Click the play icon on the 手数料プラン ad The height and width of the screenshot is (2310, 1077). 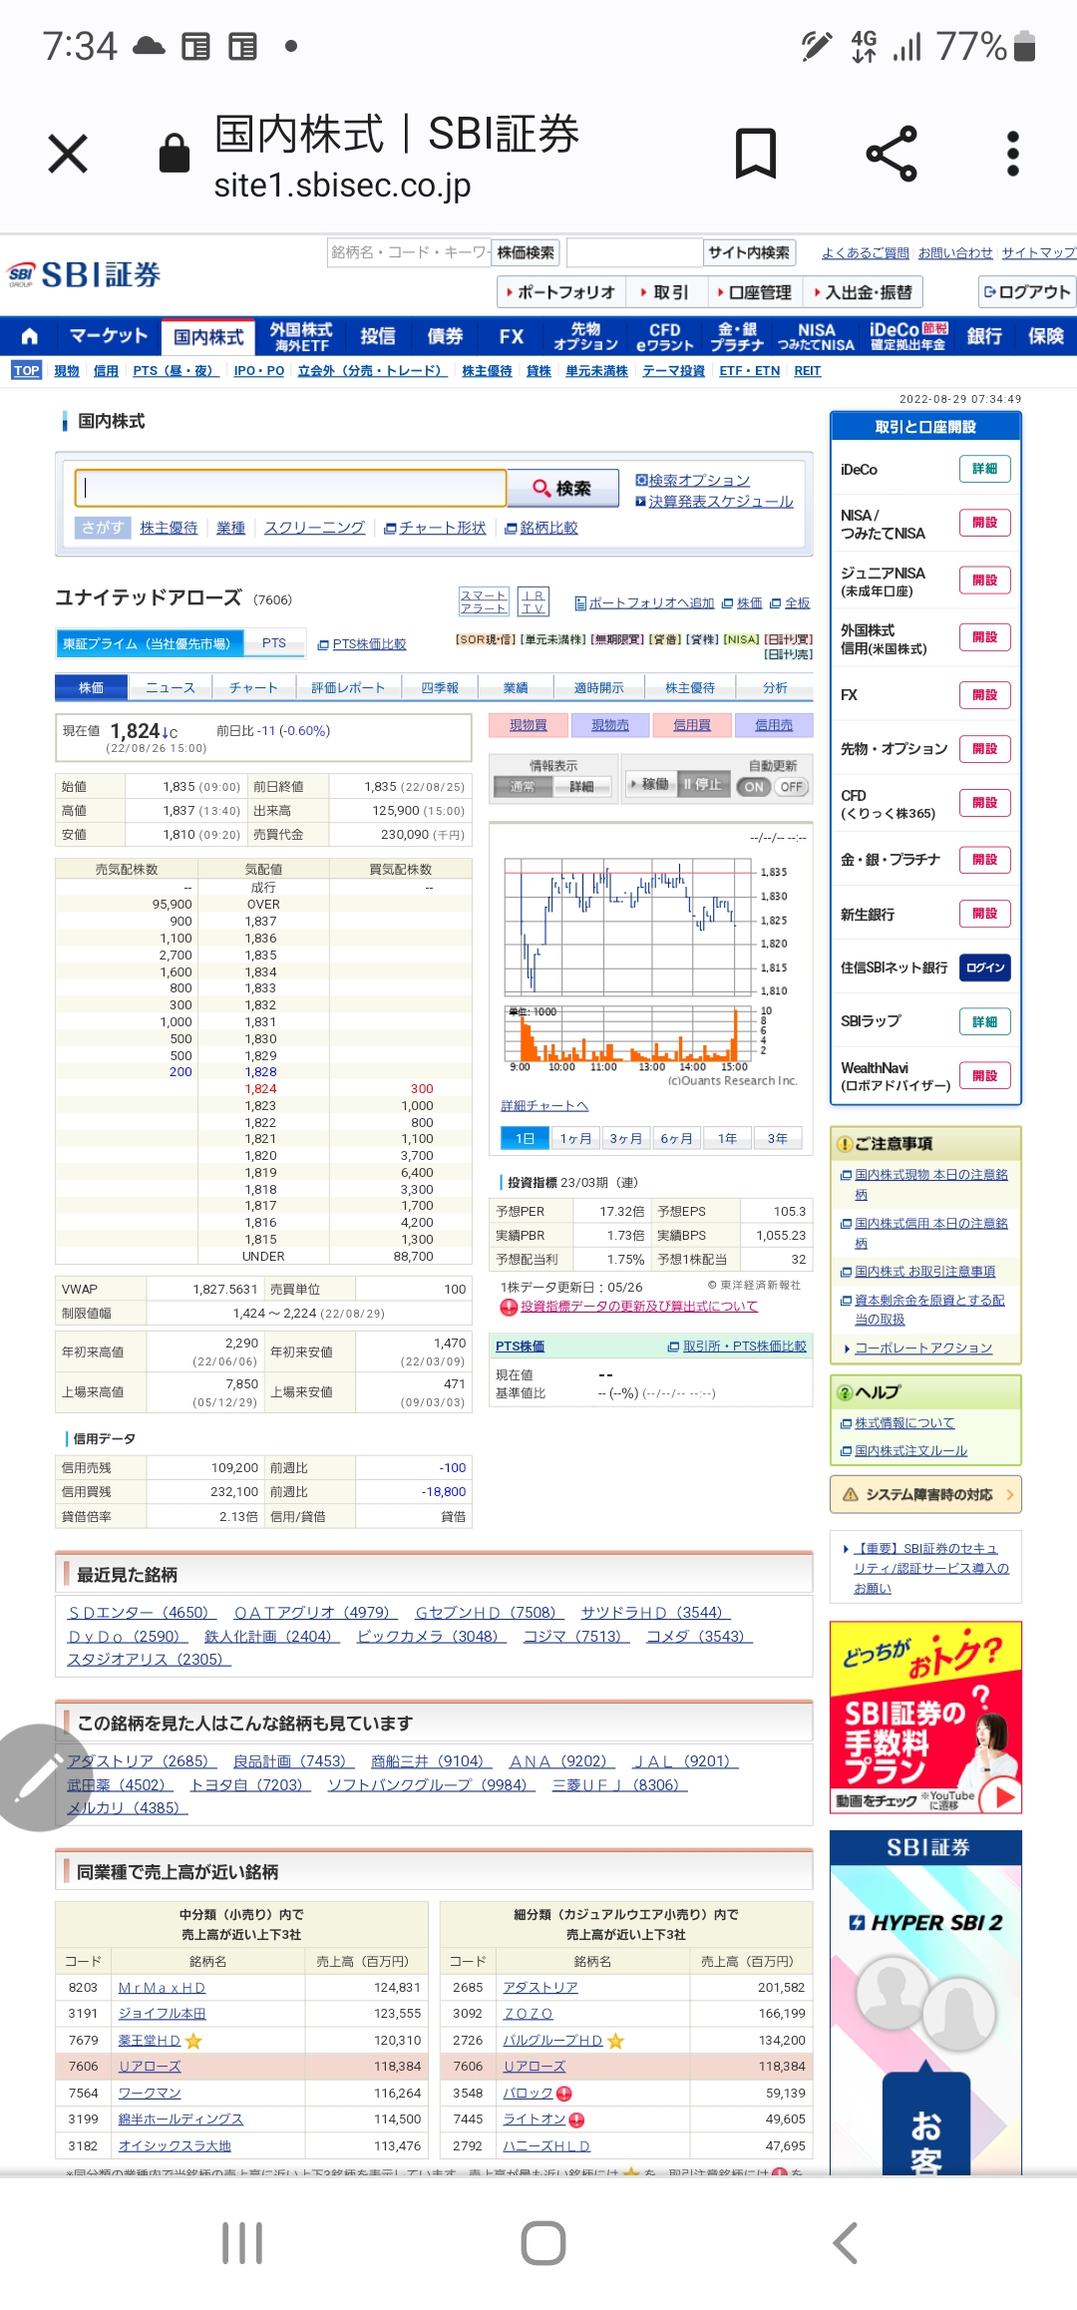pos(1000,1796)
